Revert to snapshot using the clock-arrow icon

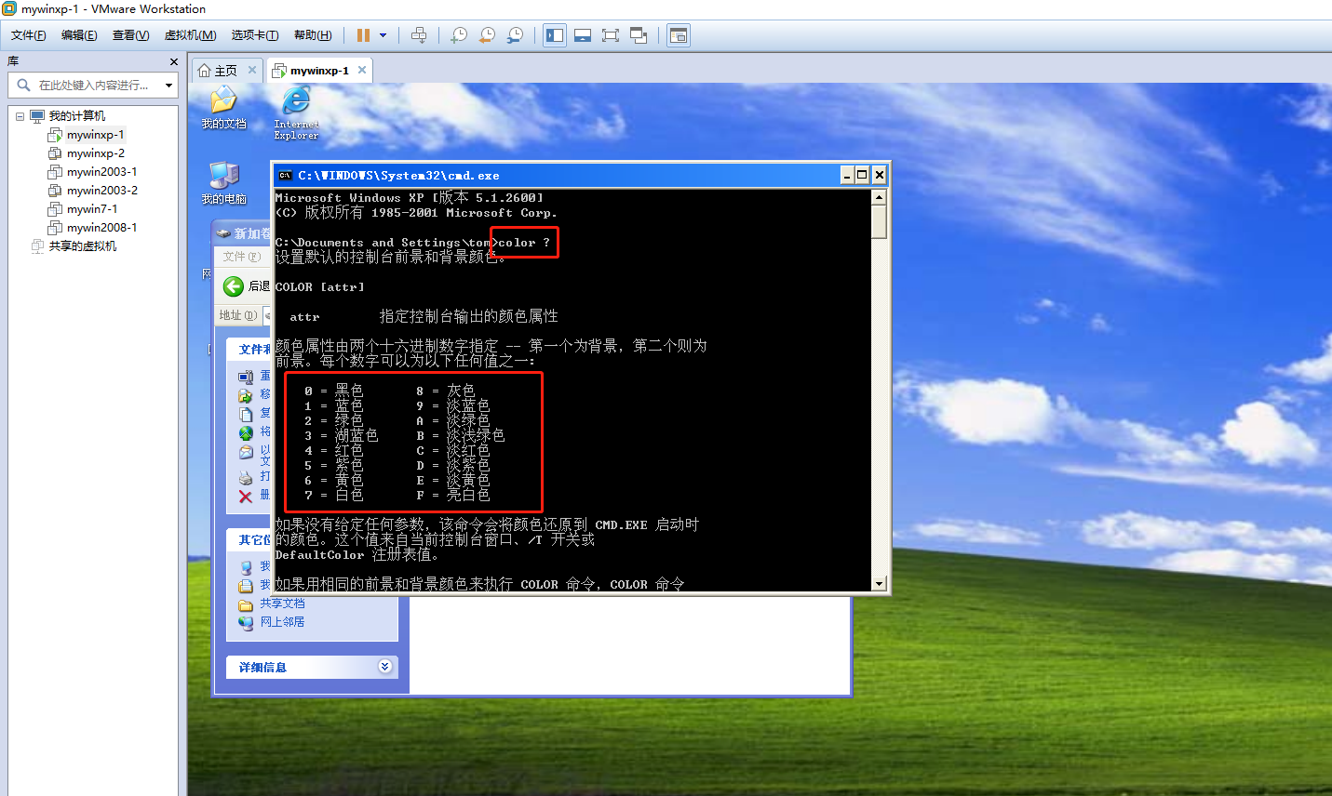[x=487, y=35]
